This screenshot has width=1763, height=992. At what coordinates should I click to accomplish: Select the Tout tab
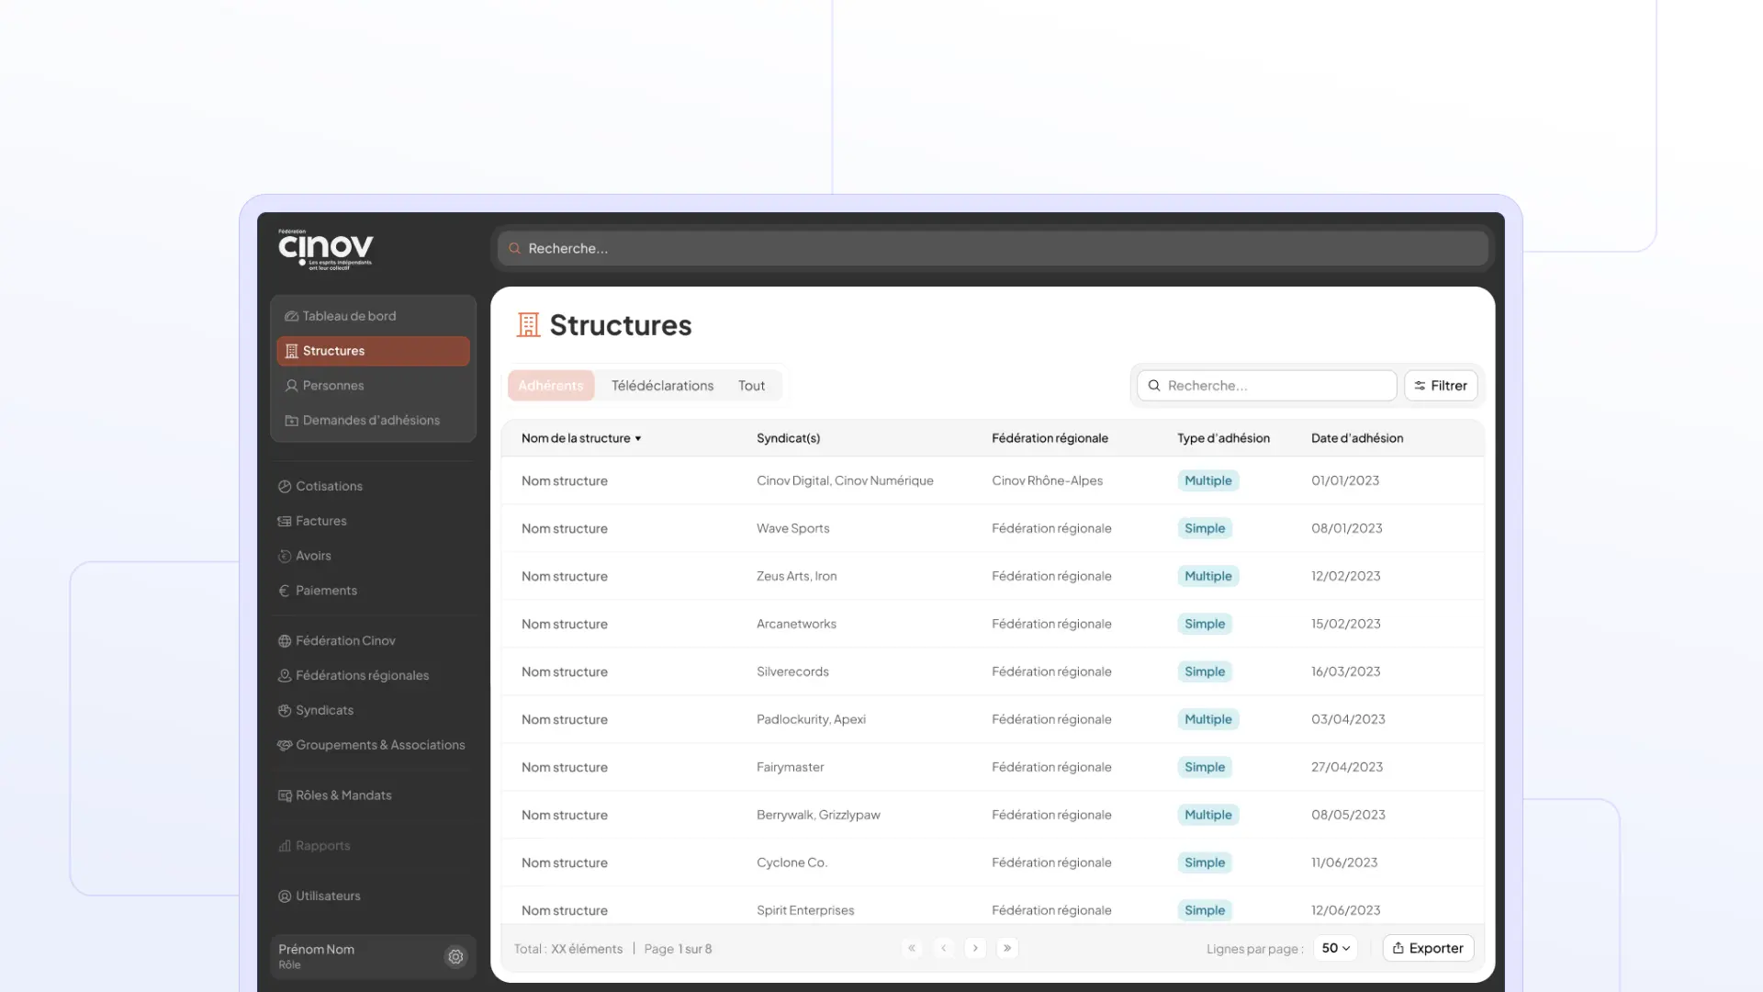pyautogui.click(x=751, y=386)
